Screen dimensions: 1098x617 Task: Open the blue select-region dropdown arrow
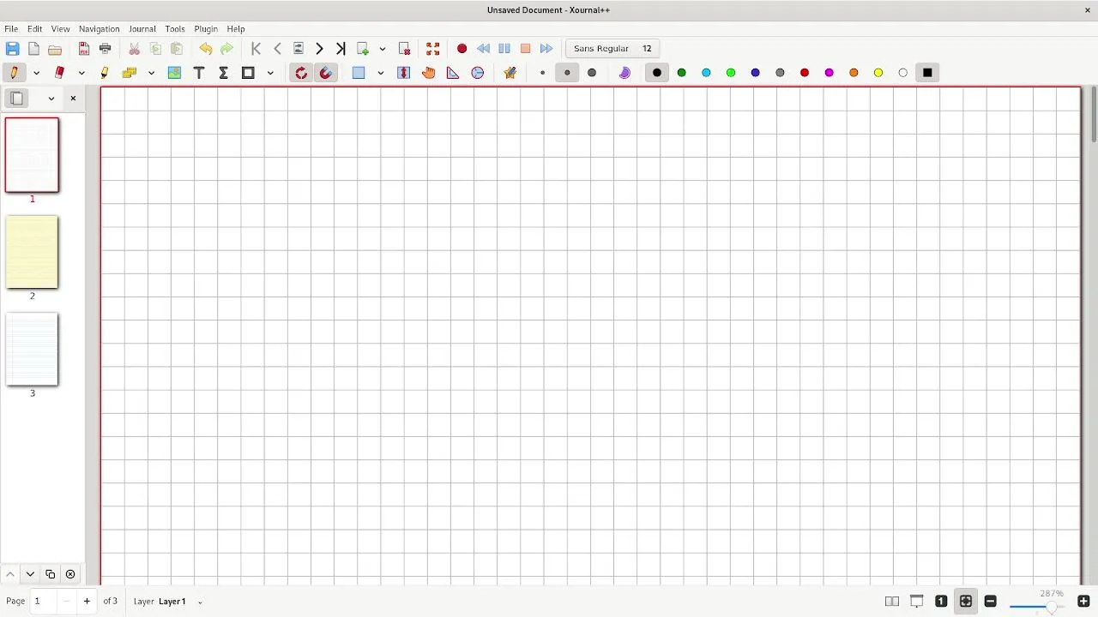(x=380, y=73)
